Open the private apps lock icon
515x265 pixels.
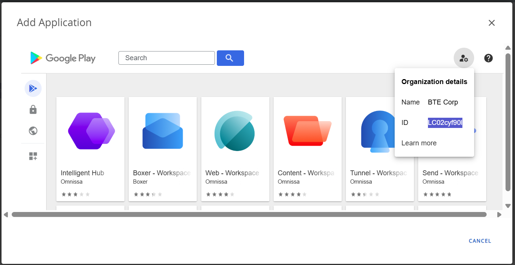33,110
